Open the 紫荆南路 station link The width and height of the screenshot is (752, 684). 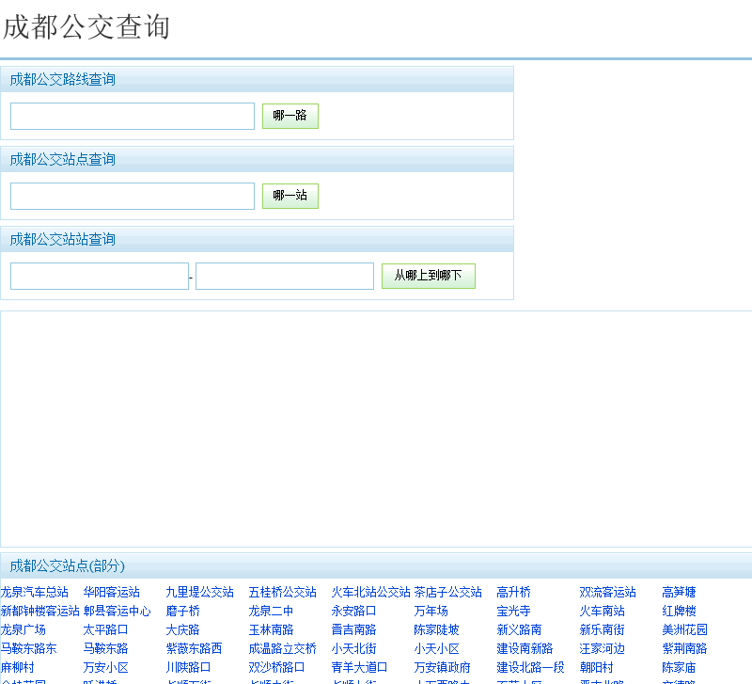tap(685, 649)
